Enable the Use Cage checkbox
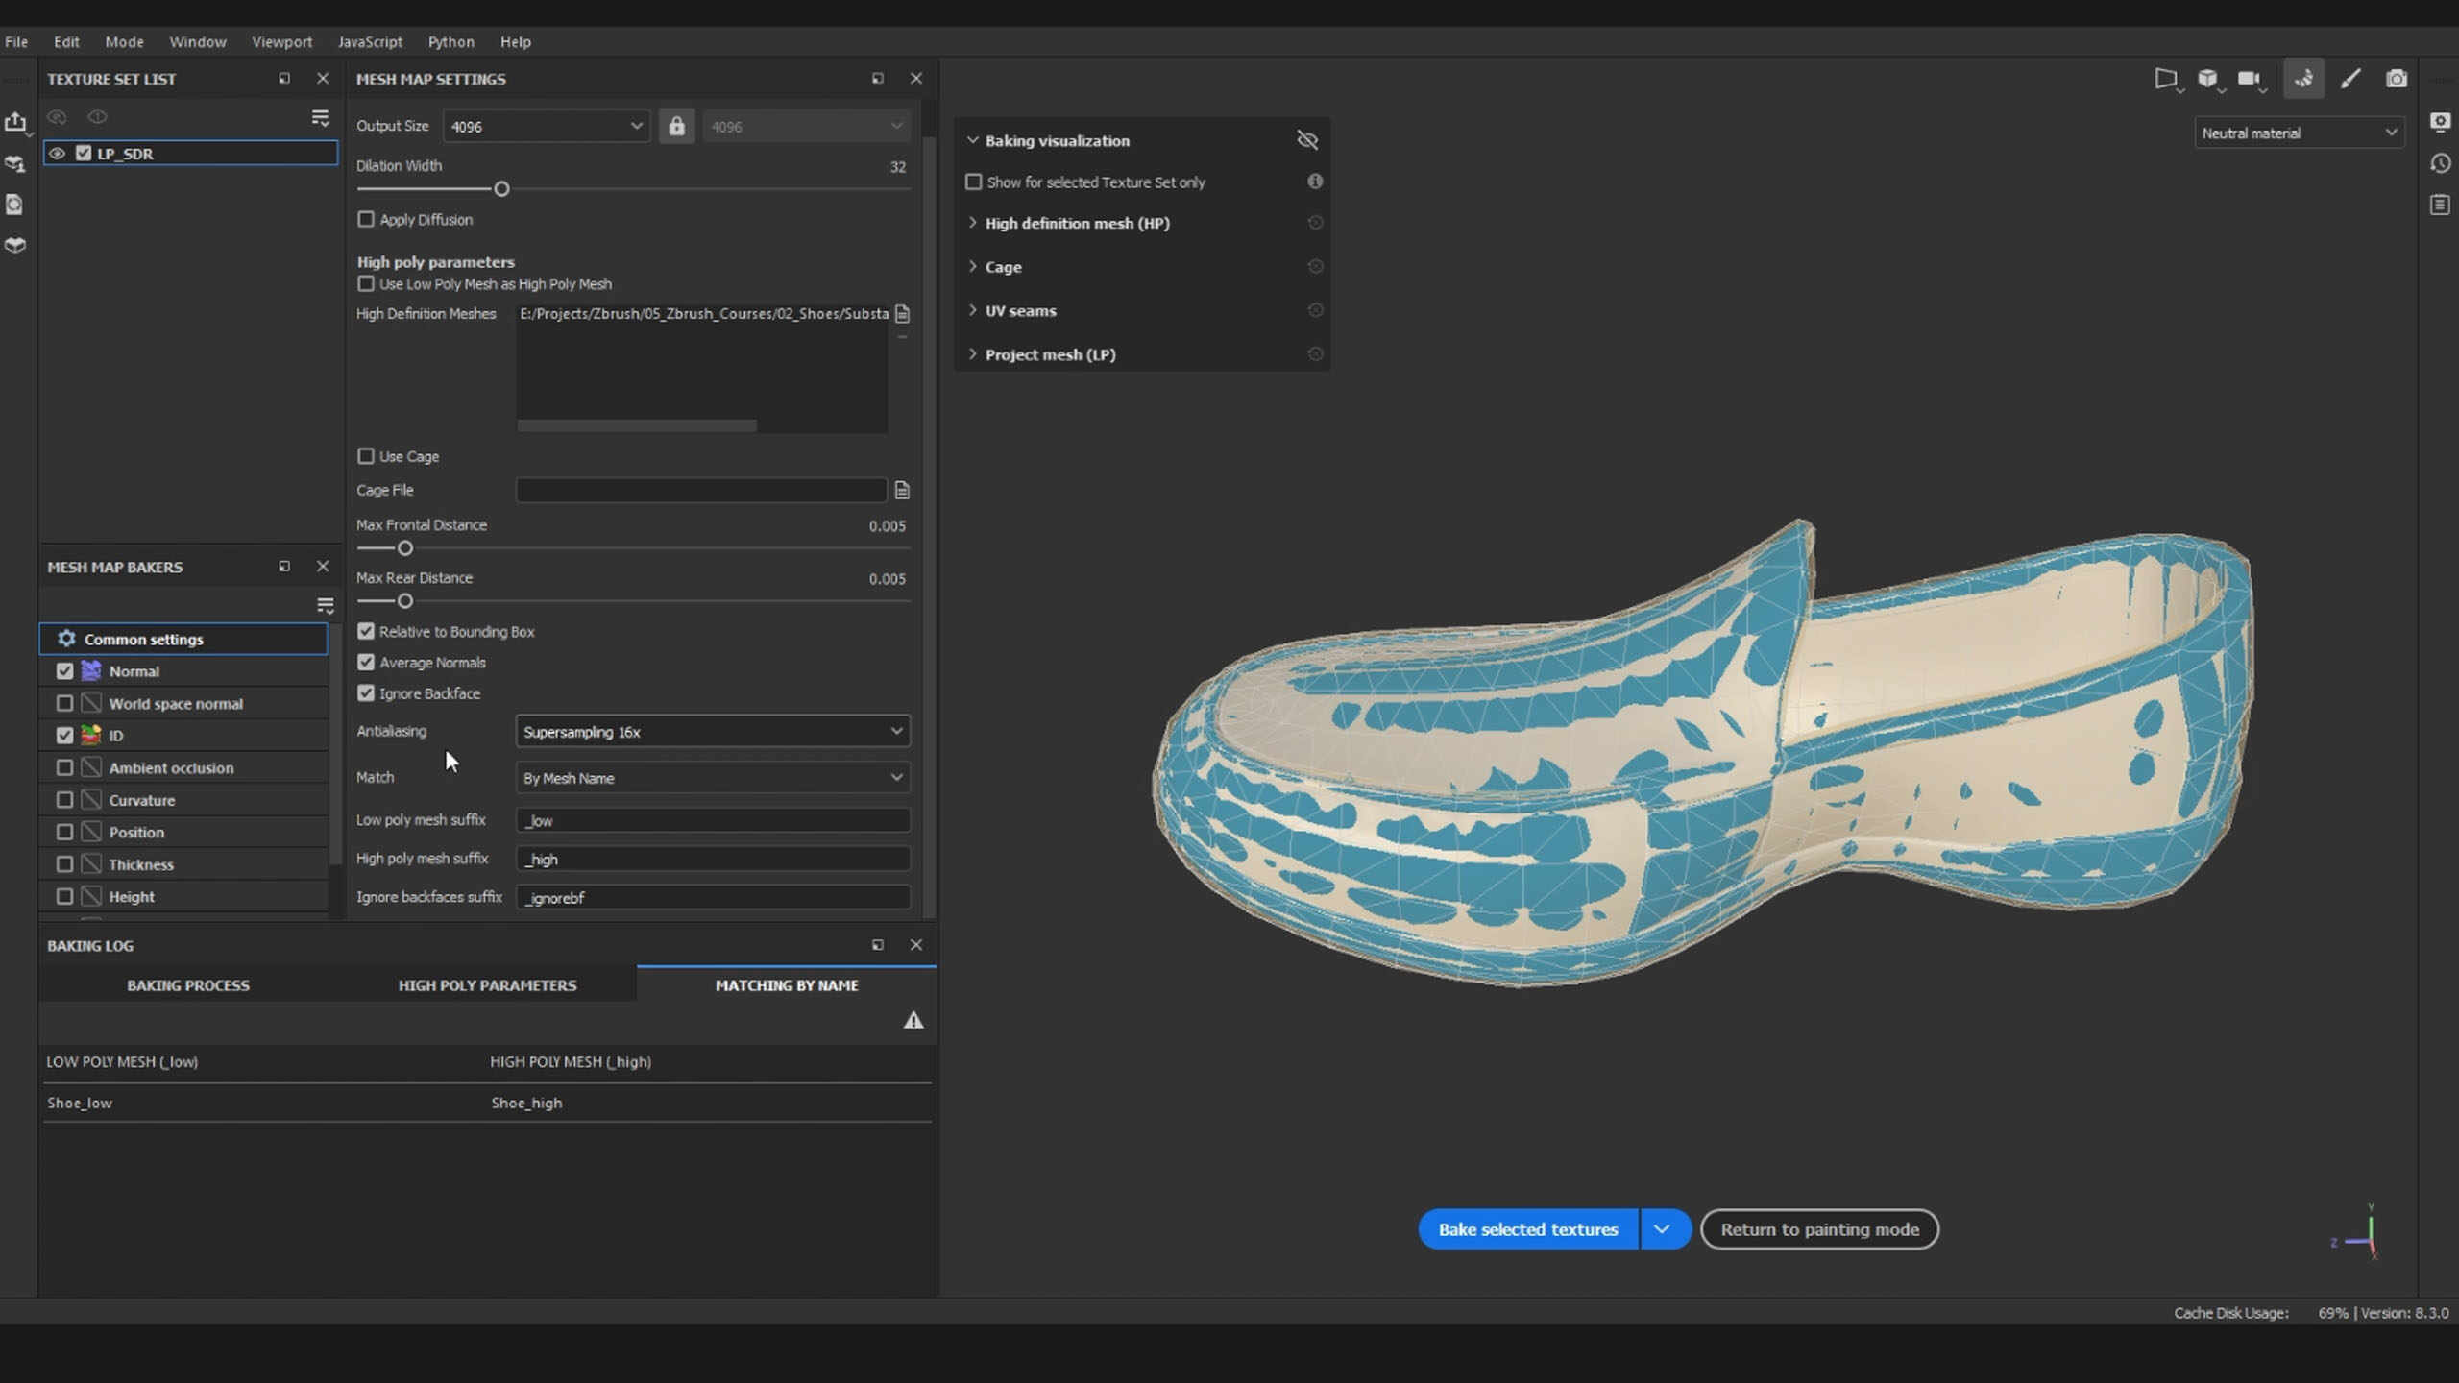Image resolution: width=2459 pixels, height=1383 pixels. (x=366, y=456)
